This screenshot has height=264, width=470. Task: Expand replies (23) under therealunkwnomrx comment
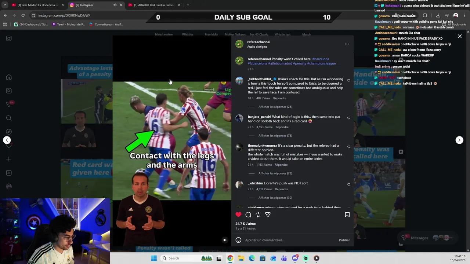(275, 173)
